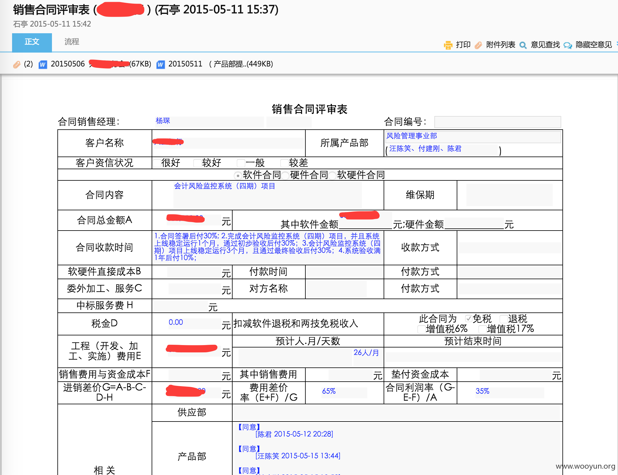Click the 合同利润率 35% value
Screen dimensions: 618x475
pos(482,391)
